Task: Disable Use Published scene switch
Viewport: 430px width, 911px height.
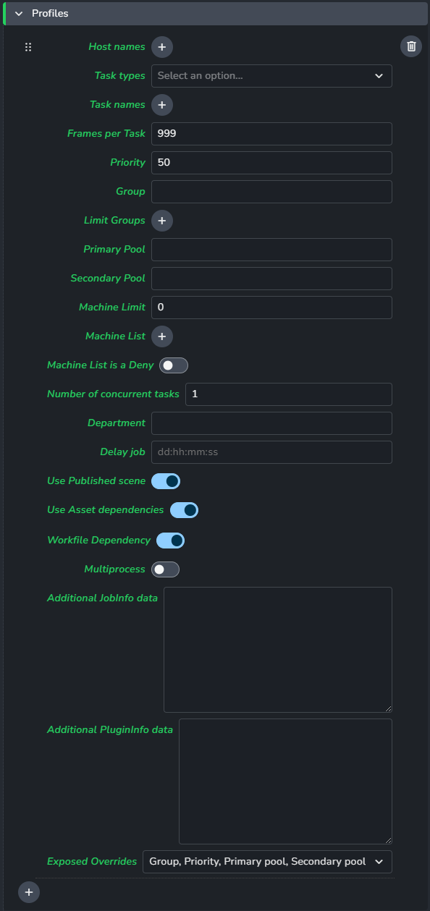Action: [x=166, y=481]
